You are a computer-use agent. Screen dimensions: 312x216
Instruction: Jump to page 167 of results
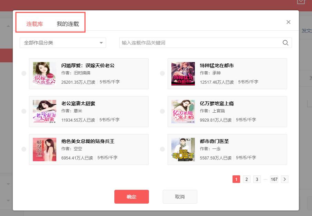tap(274, 179)
